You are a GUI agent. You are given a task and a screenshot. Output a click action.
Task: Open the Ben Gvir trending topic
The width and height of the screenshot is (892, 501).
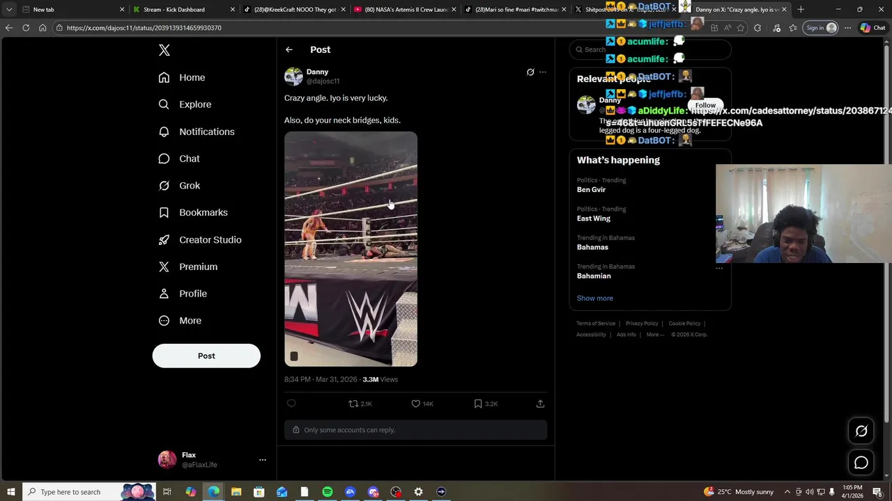[591, 190]
